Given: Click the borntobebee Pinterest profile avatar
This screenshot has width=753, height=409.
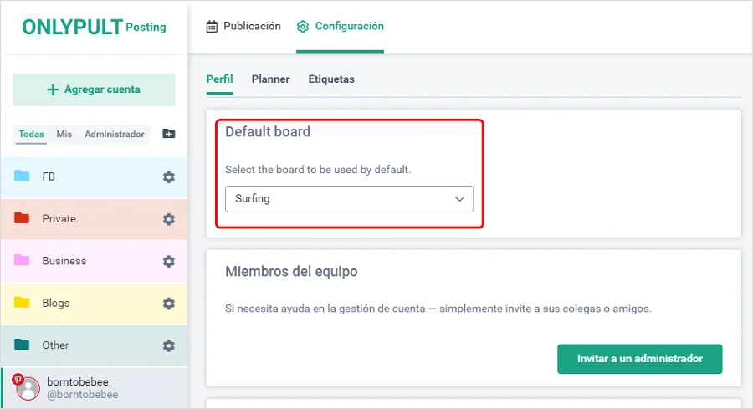Looking at the screenshot, I should (x=28, y=388).
